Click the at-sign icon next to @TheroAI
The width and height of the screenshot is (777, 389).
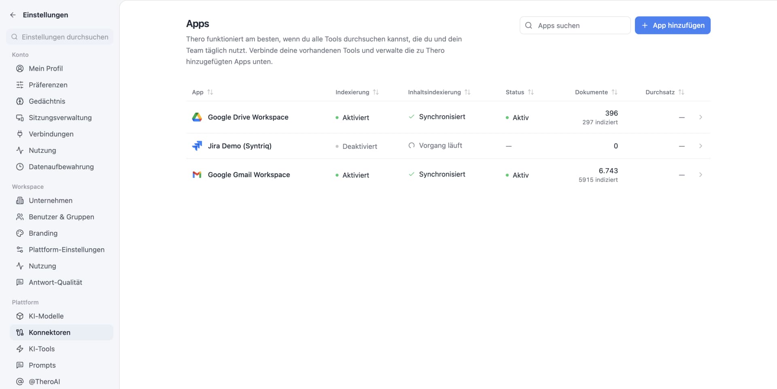tap(20, 382)
